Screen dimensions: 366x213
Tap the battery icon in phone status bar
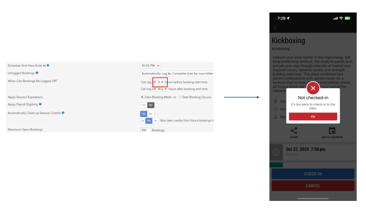click(348, 18)
